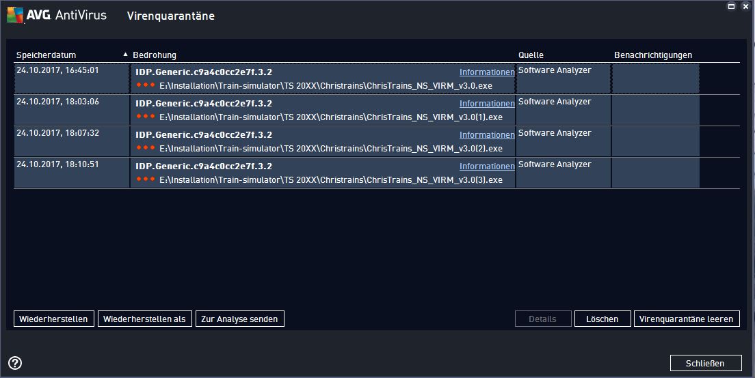Viewport: 755px width, 378px height.
Task: Open the help question mark icon
Action: (15, 362)
